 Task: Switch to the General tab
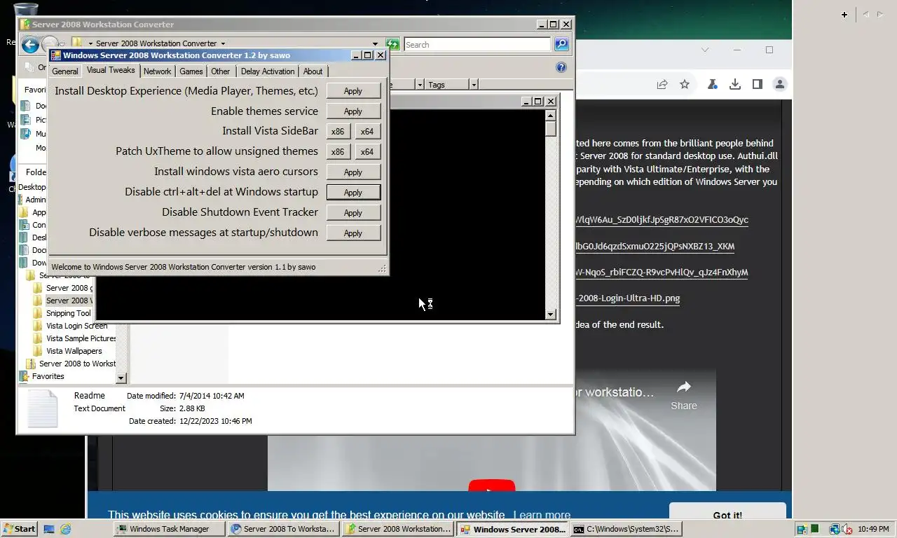tap(65, 71)
